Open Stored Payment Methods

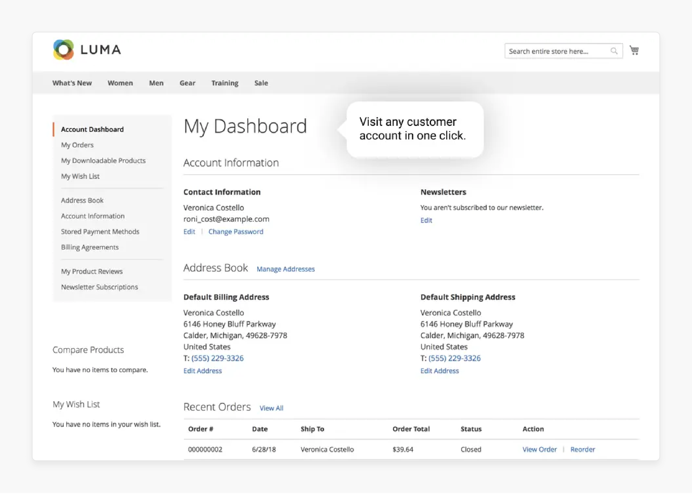[x=100, y=232]
